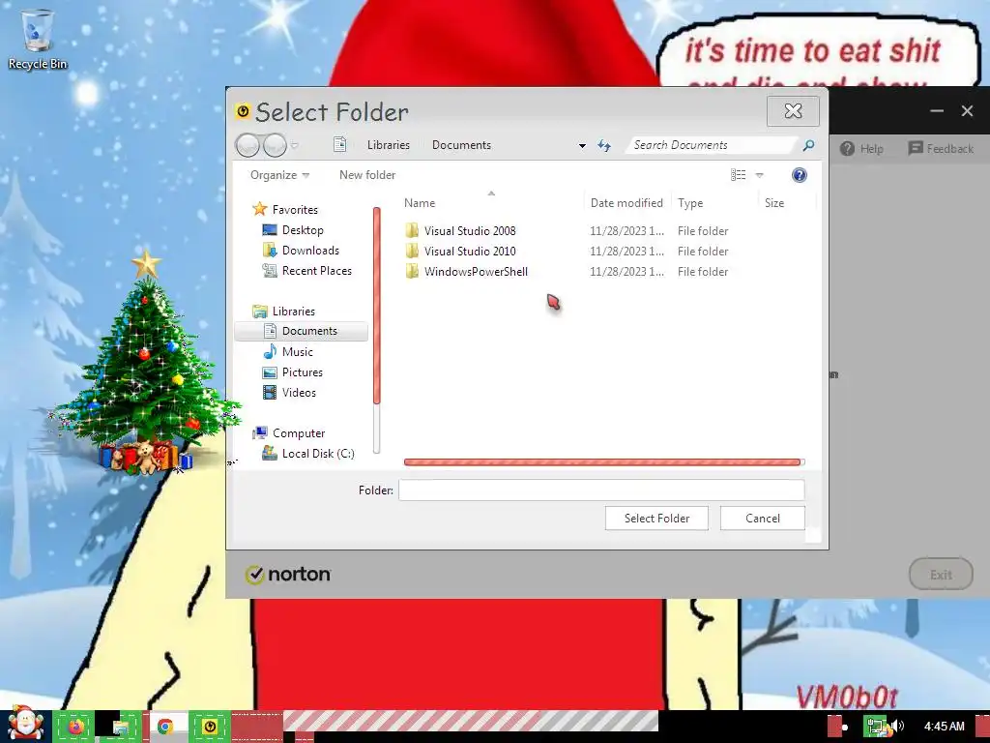Select the Music library
Screen dimensions: 990x743
click(x=288, y=352)
